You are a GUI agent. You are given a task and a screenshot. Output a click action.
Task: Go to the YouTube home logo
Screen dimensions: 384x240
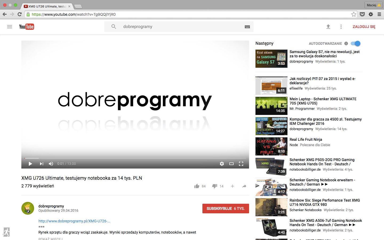click(26, 27)
